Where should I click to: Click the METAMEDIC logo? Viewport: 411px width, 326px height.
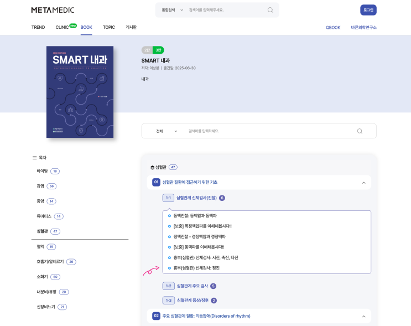(x=53, y=10)
